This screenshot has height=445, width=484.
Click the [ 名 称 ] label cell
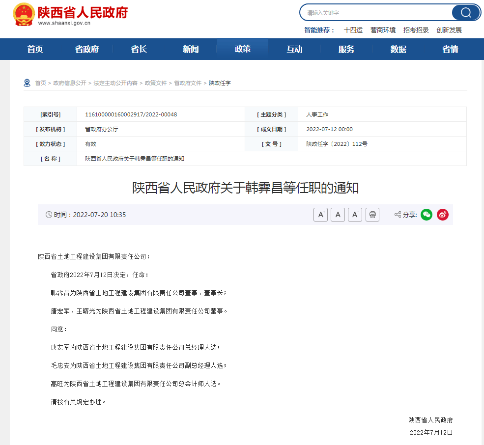click(50, 159)
